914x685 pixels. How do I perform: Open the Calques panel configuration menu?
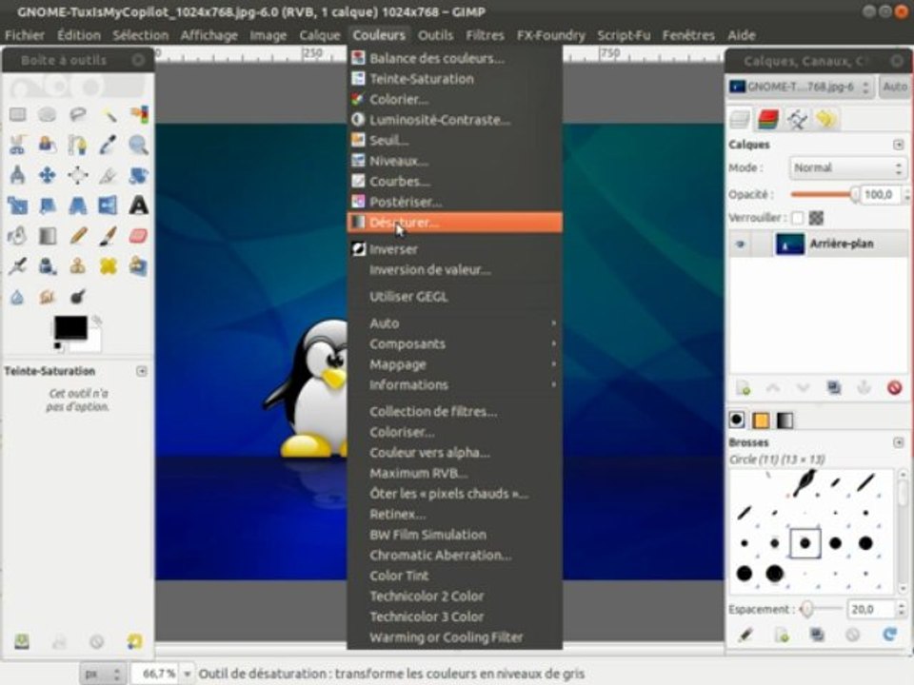pos(898,145)
